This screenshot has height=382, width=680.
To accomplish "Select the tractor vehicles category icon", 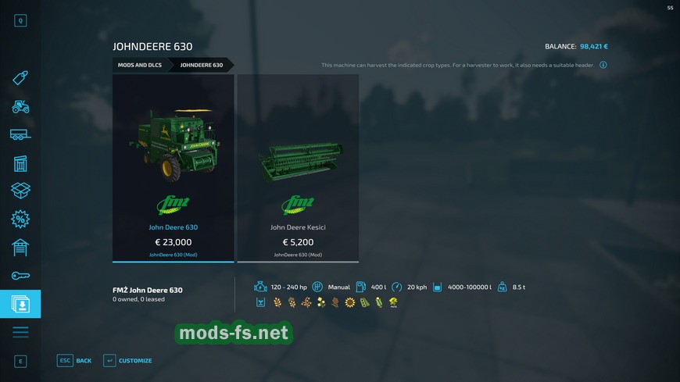I will 20,107.
